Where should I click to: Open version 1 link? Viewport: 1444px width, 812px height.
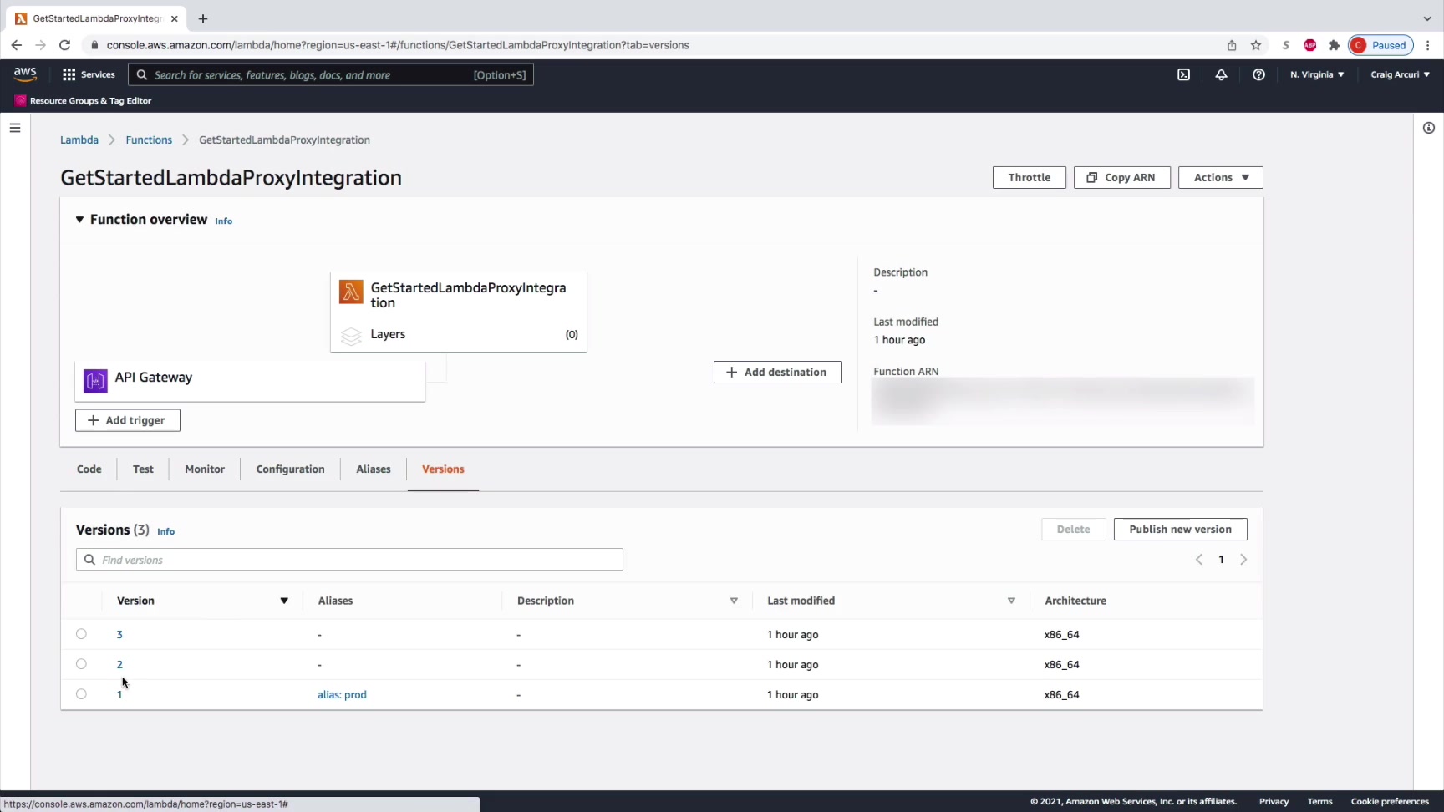(119, 695)
